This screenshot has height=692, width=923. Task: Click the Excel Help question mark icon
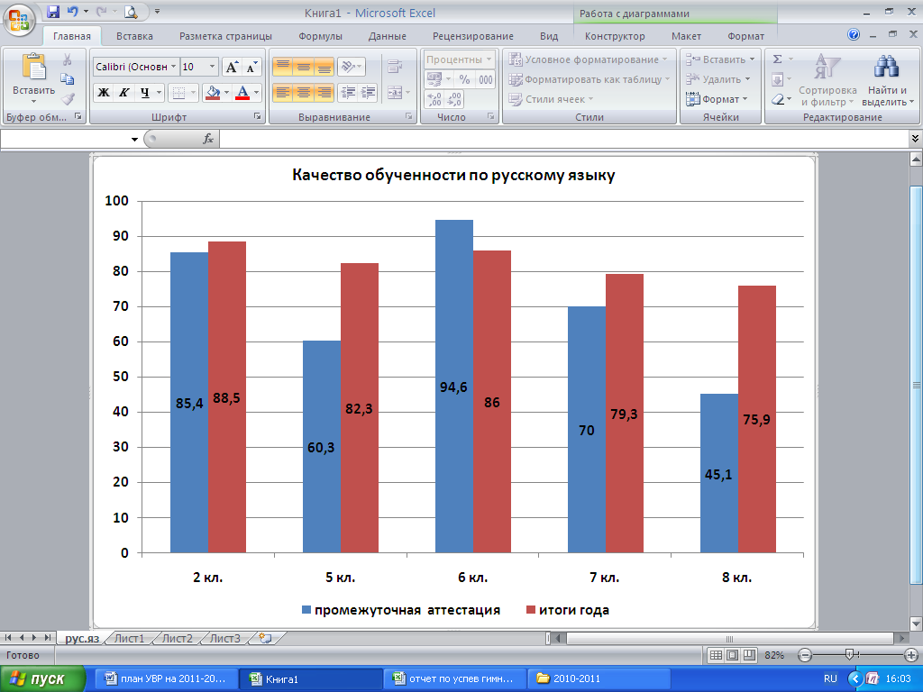pos(854,35)
